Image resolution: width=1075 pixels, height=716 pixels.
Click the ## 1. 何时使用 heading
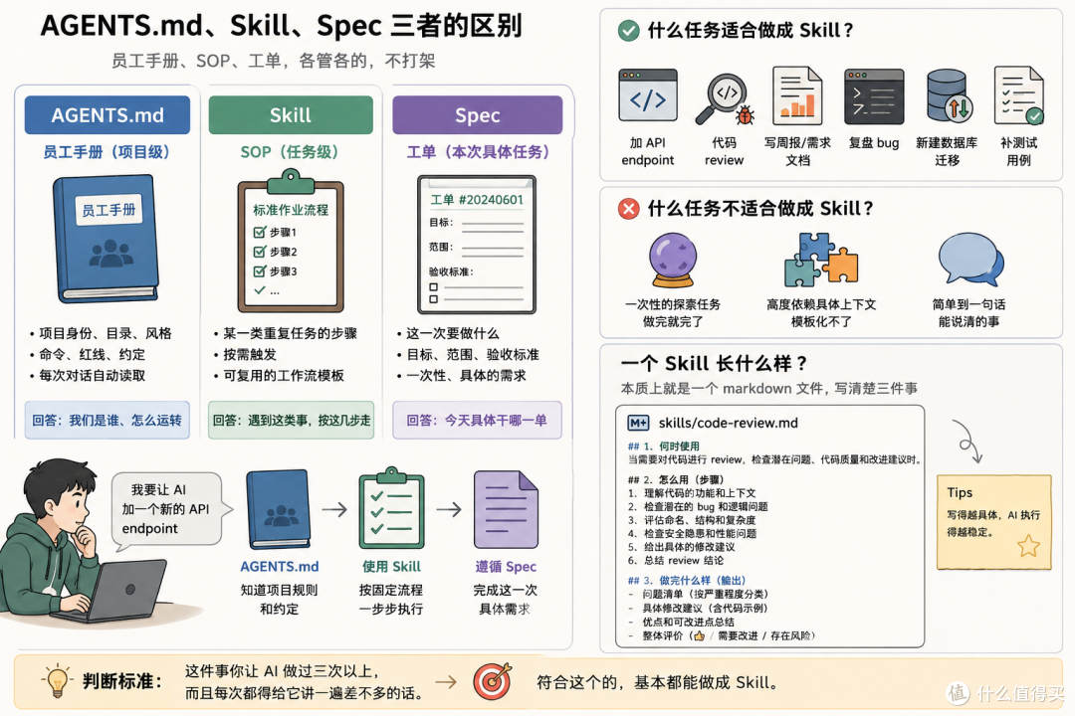pos(663,447)
